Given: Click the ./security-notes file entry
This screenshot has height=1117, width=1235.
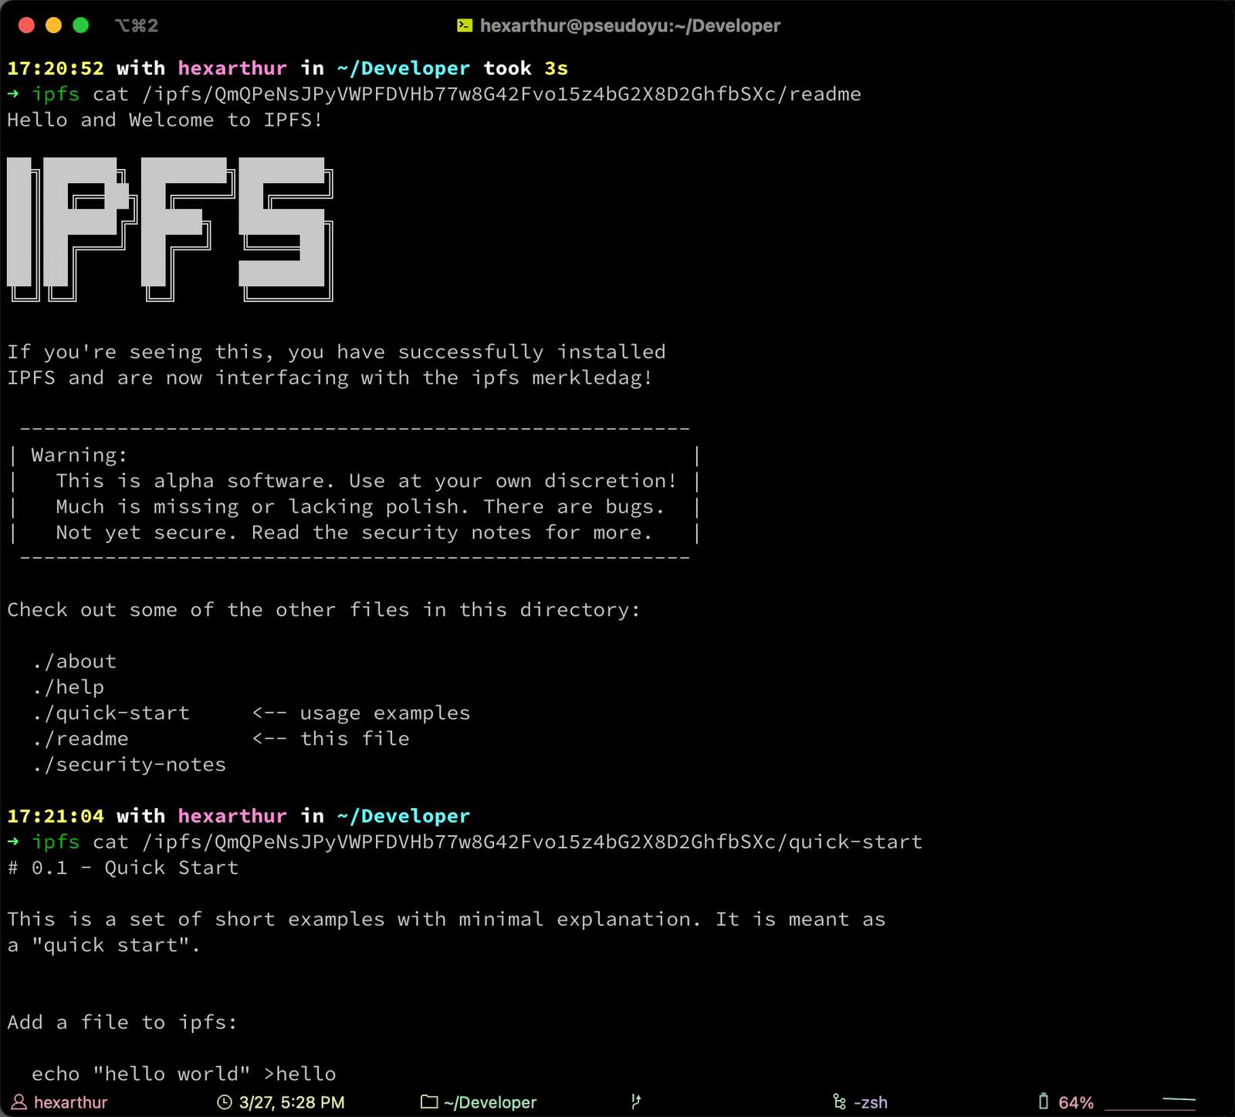Looking at the screenshot, I should point(129,765).
